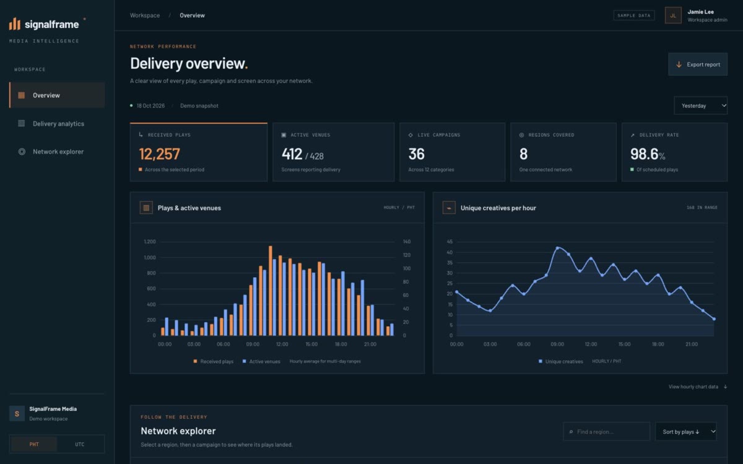The height and width of the screenshot is (464, 743).
Task: Click the Delivery overview heading
Action: pos(189,64)
